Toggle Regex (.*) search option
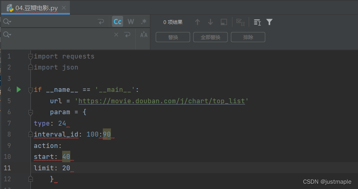 pos(143,22)
